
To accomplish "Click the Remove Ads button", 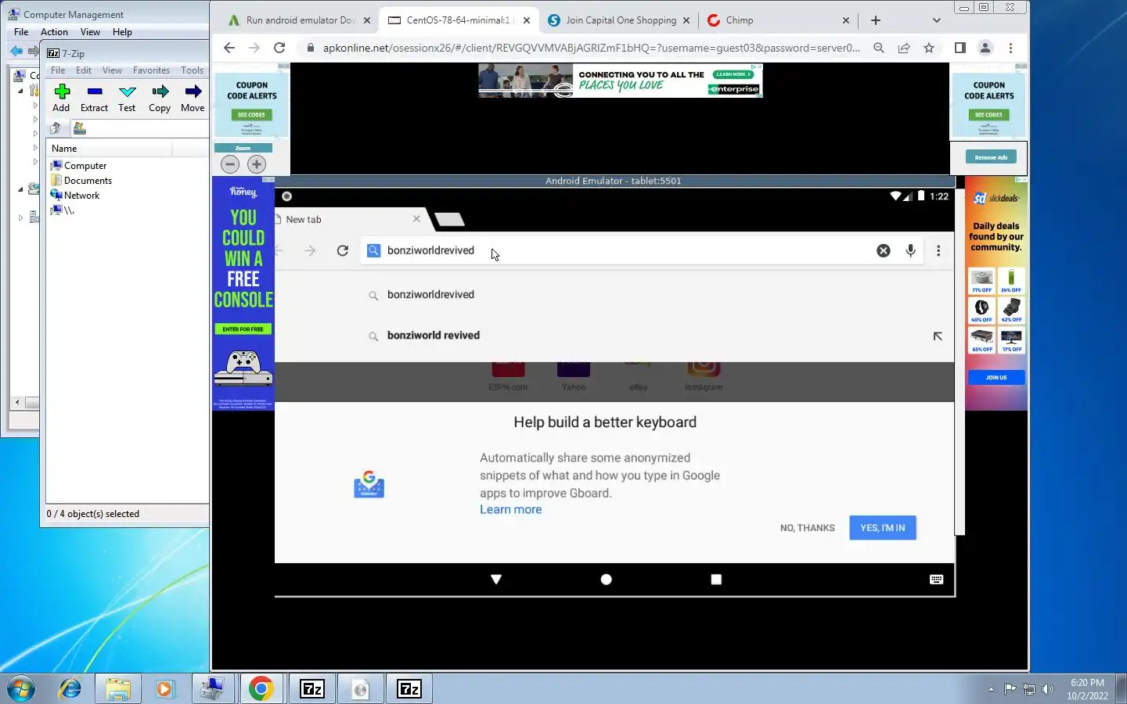I will [x=991, y=157].
